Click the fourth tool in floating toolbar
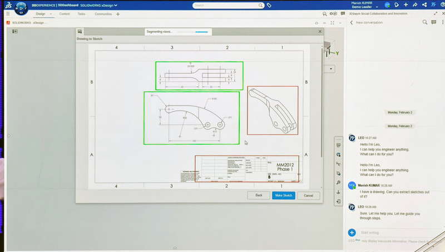Screen dimensions: 445x252 tap(338, 174)
